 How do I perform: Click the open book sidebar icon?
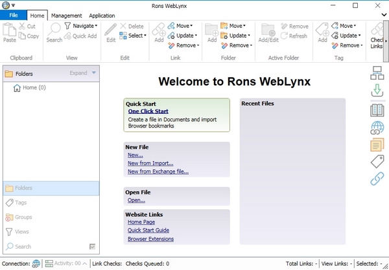click(377, 110)
